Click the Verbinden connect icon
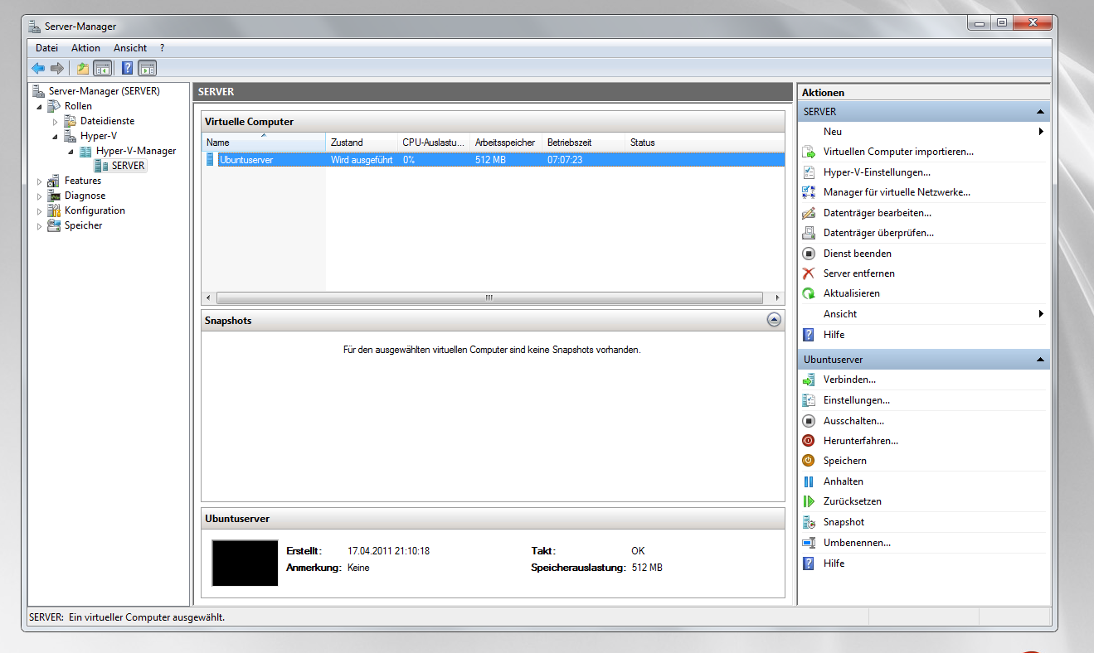This screenshot has width=1094, height=653. pos(809,380)
